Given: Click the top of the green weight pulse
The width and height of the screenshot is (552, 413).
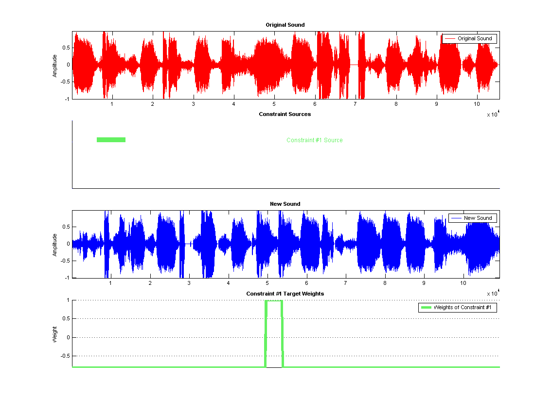Looking at the screenshot, I should [274, 301].
